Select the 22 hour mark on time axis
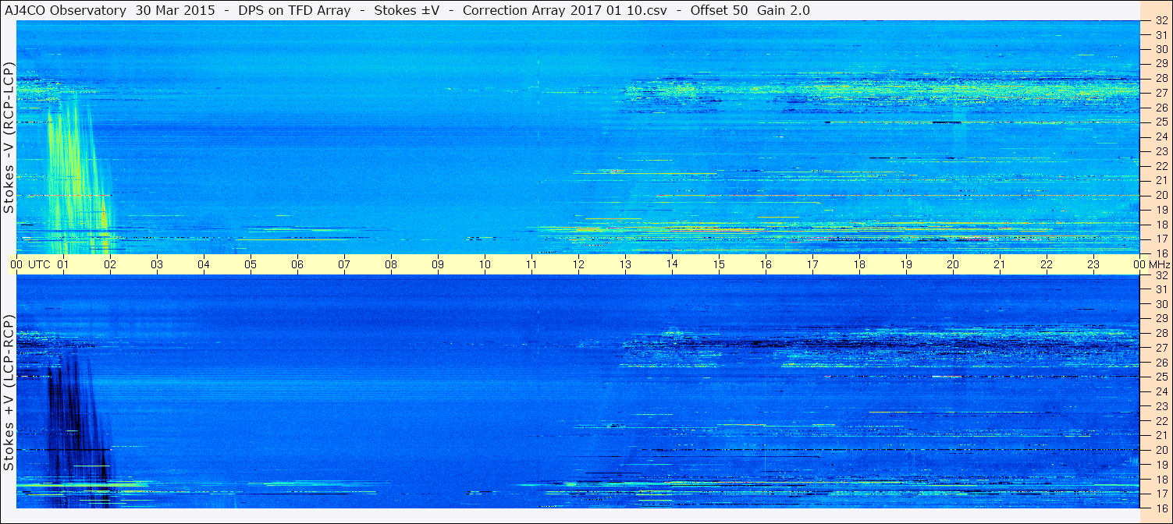The height and width of the screenshot is (524, 1173). click(1047, 264)
